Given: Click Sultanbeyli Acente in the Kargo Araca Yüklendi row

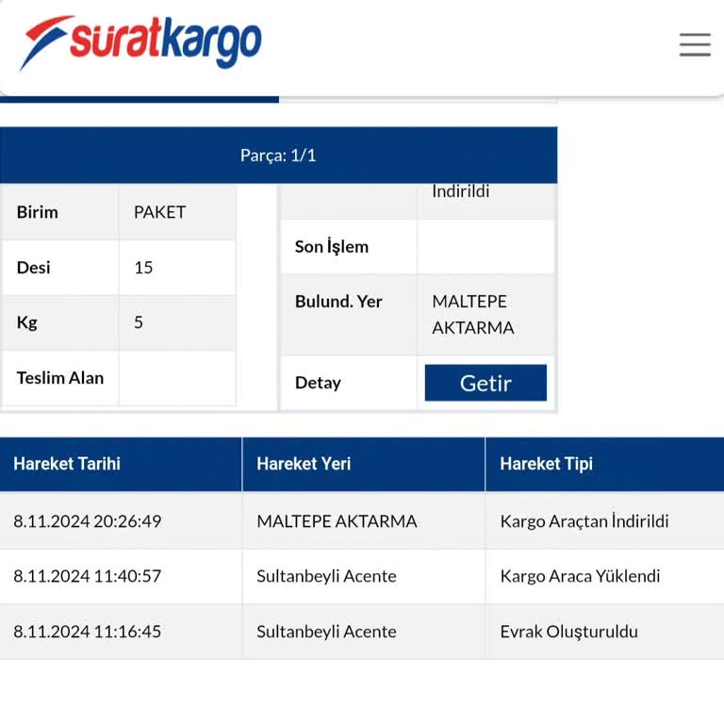Looking at the screenshot, I should click(326, 576).
